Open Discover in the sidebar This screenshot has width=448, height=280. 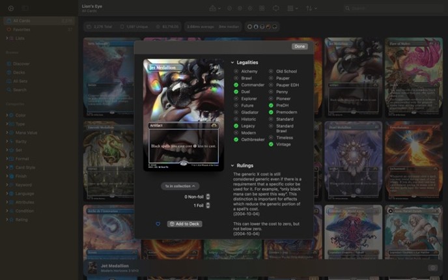[21, 64]
